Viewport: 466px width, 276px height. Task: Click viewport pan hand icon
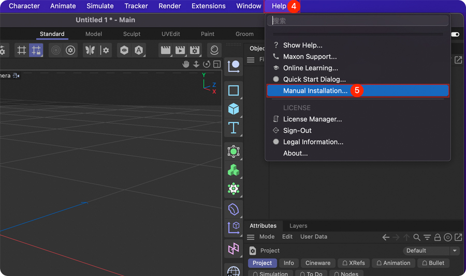pyautogui.click(x=186, y=64)
